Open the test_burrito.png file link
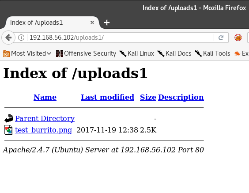The image size is (249, 193). tap(43, 130)
